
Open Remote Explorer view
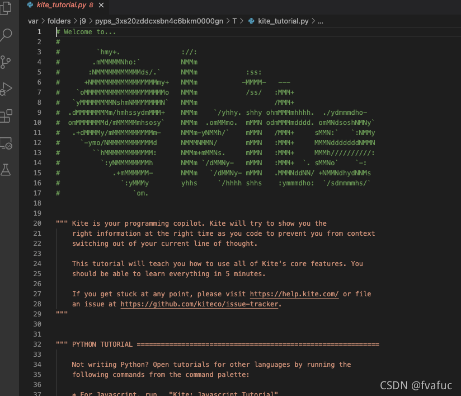6,143
